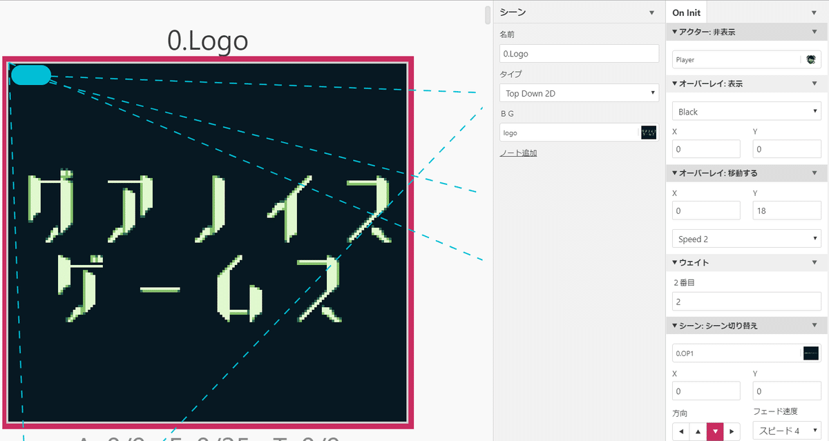Click the Y field showing 18 under オーバーレイ: 移動する
This screenshot has width=829, height=441.
786,210
